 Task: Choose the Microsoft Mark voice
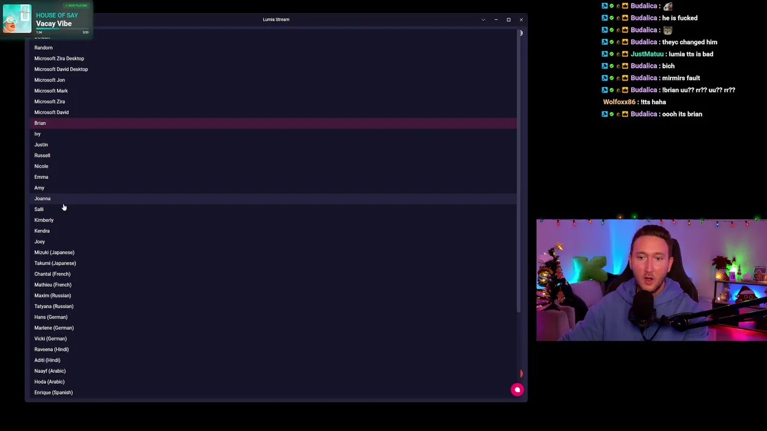[273, 91]
